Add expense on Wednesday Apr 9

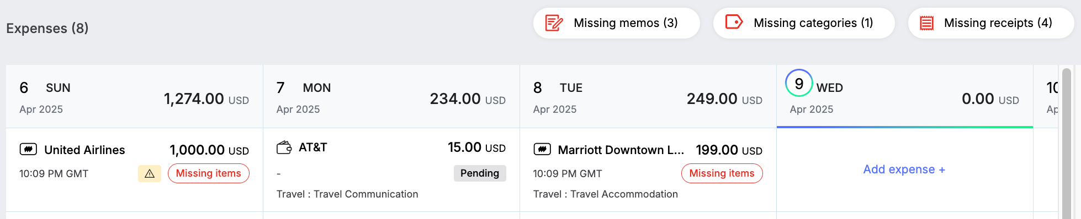tap(904, 169)
